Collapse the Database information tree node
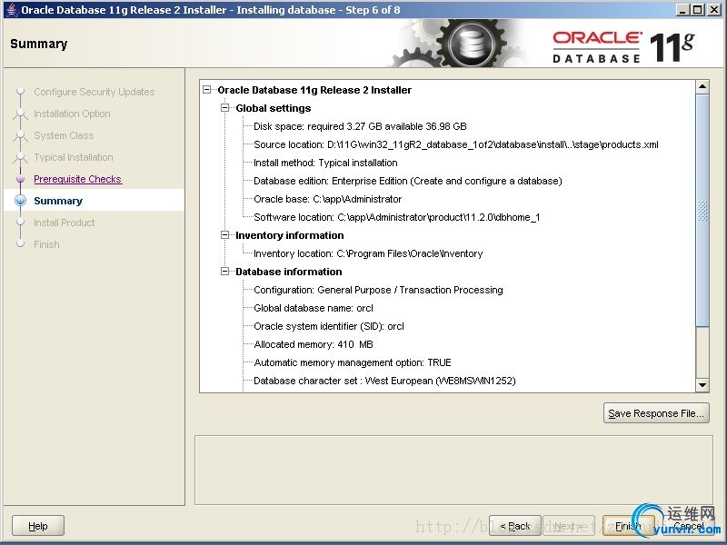This screenshot has height=545, width=727. coord(224,272)
